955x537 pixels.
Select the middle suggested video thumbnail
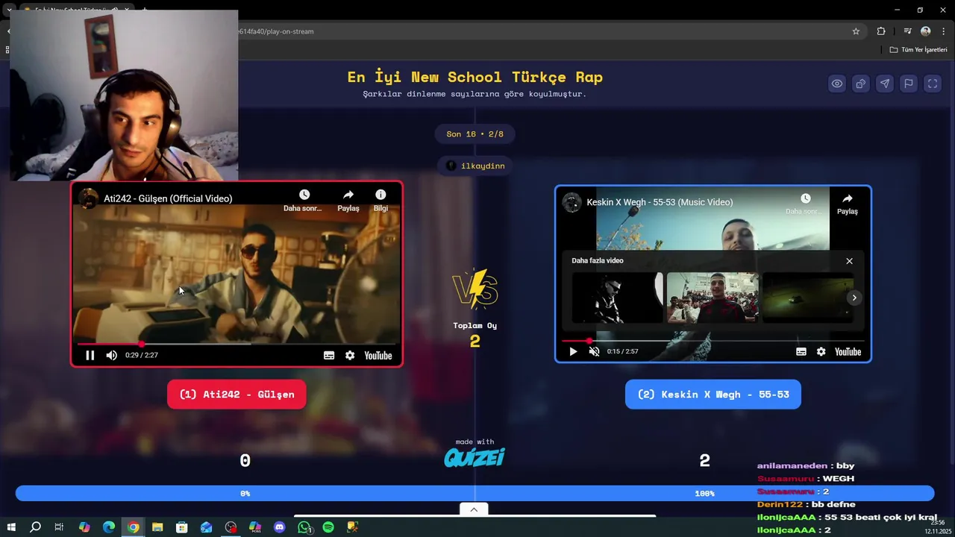click(713, 298)
